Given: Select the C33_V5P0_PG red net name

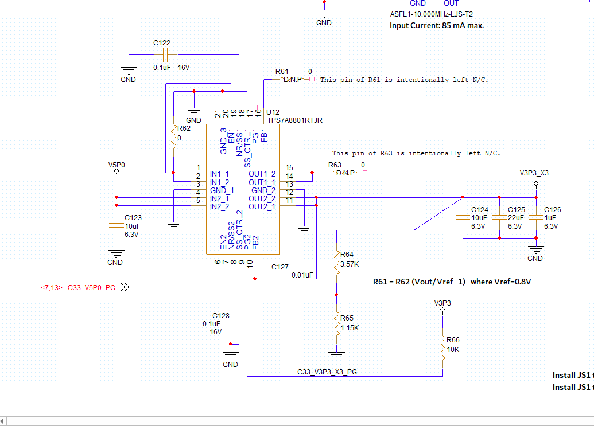Looking at the screenshot, I should pyautogui.click(x=91, y=287).
